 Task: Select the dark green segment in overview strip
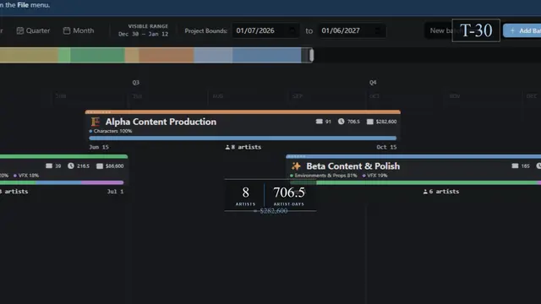[x=98, y=55]
